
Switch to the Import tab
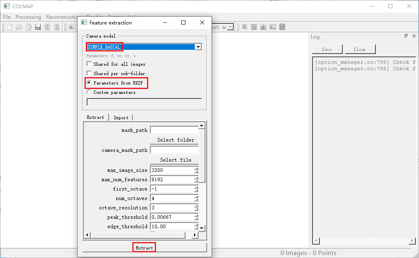121,118
